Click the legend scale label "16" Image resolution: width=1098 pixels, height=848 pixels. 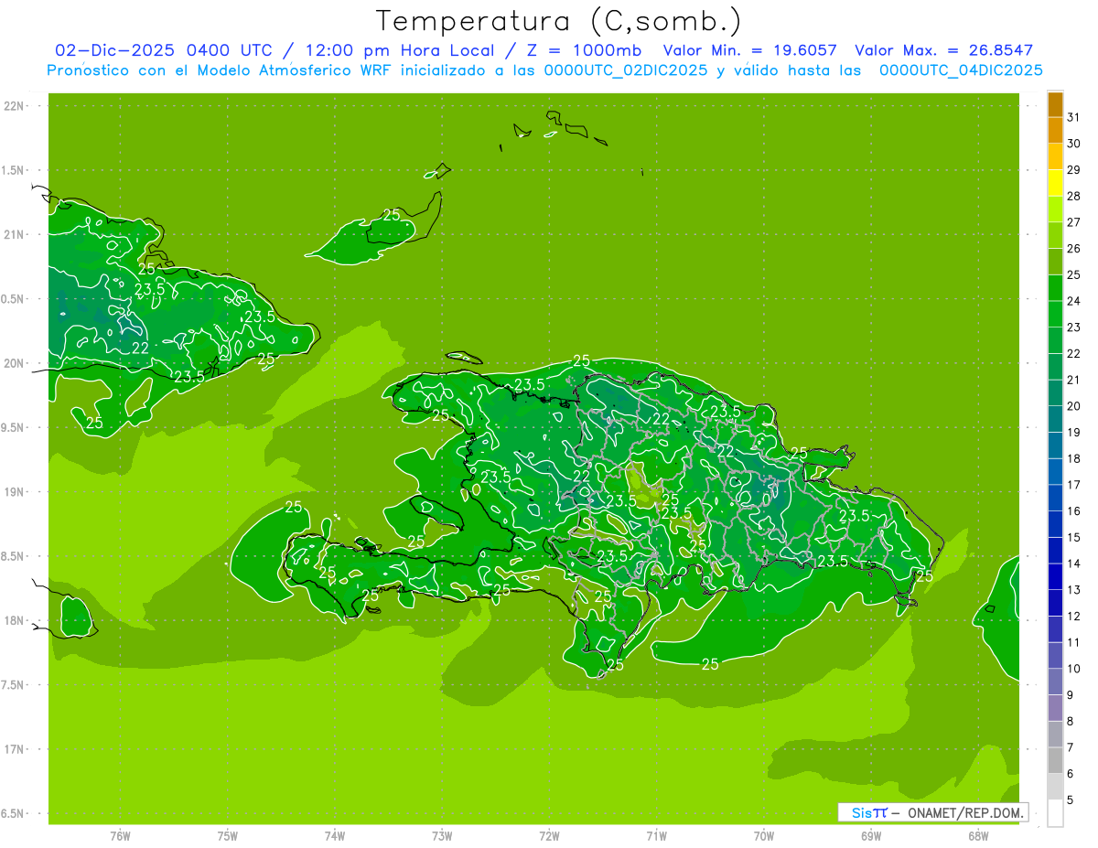tap(1074, 511)
